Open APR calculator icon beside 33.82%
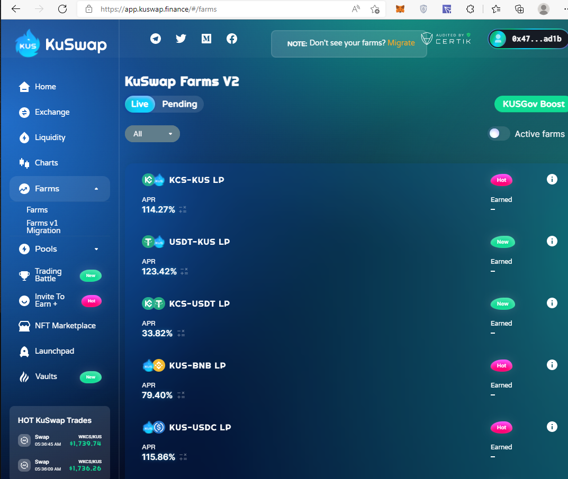This screenshot has height=479, width=568. [181, 333]
